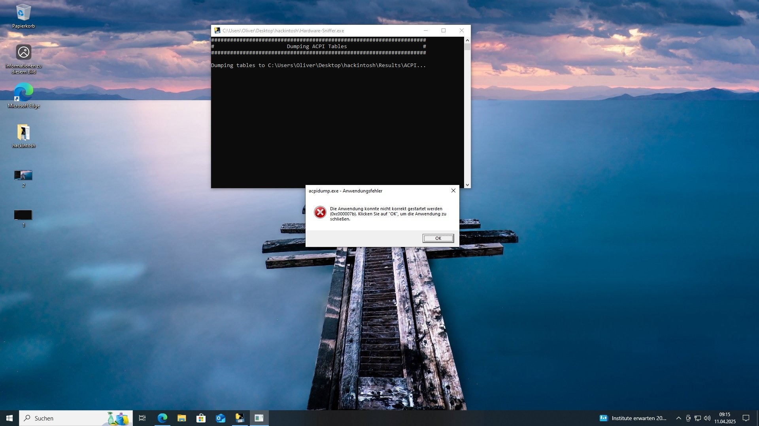Screen dimensions: 759x426
Task: Open the notification center icon
Action: 746,418
